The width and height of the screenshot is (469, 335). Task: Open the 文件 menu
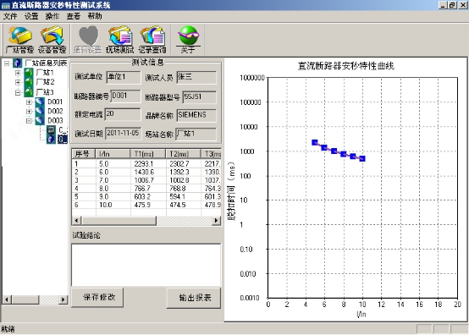click(x=10, y=16)
